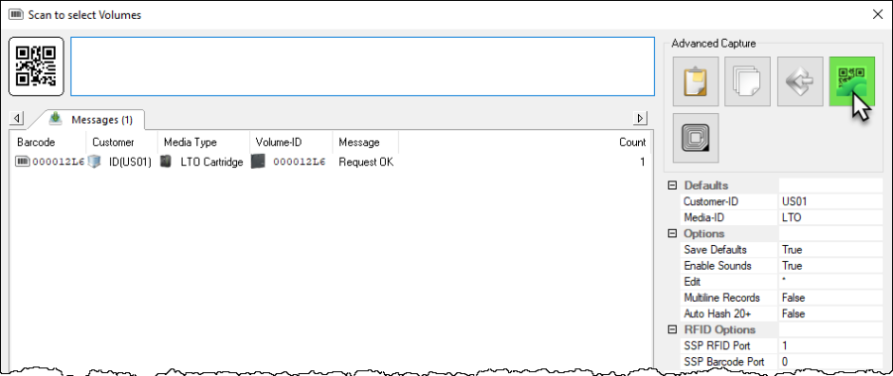This screenshot has width=893, height=376.
Task: Select the SSP RFID Port value 1
Action: 830,346
